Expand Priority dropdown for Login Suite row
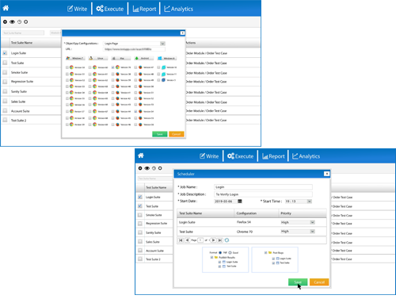This screenshot has width=396, height=299. (312, 222)
